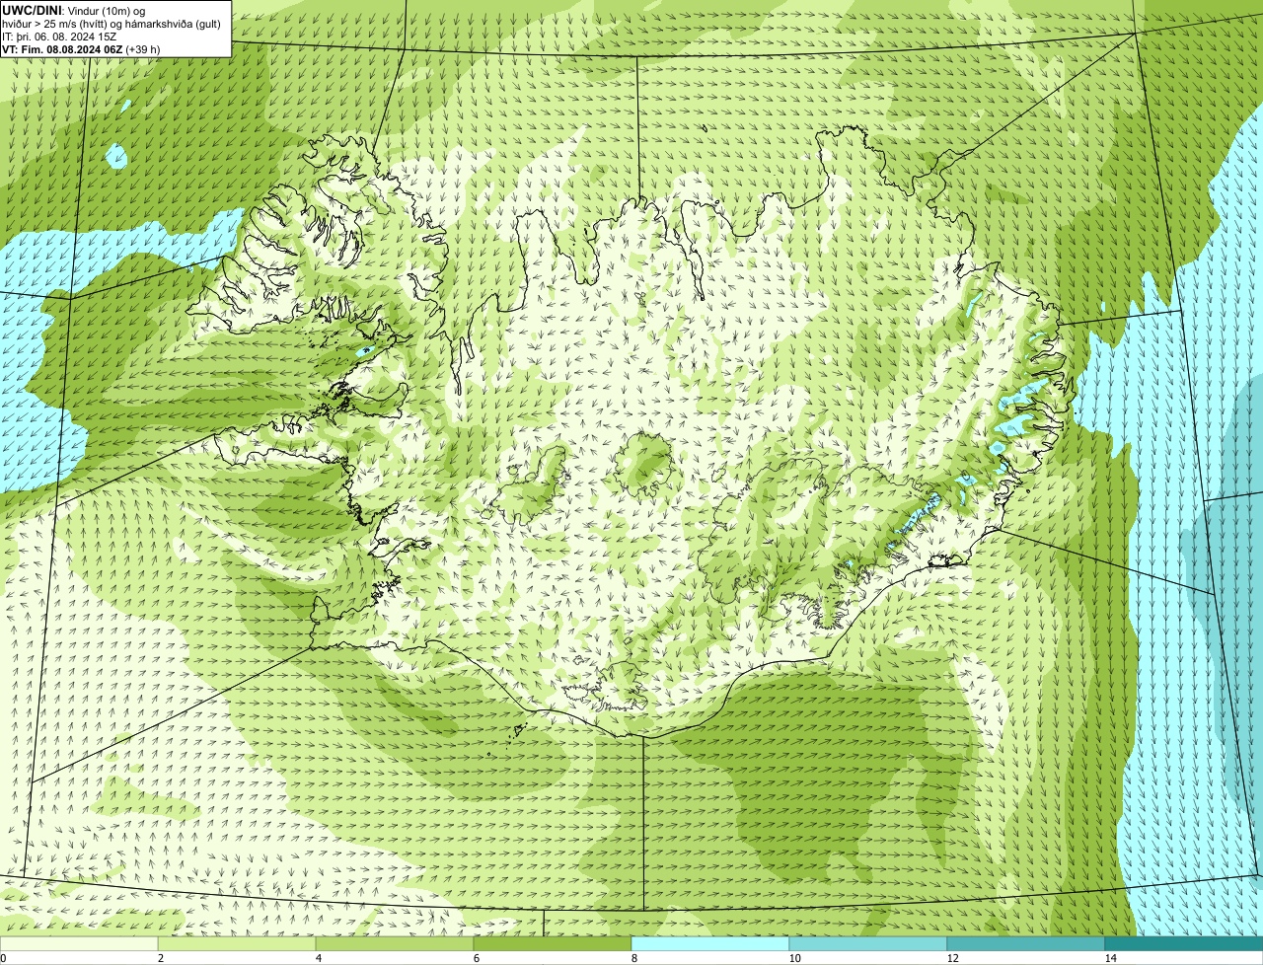Screen dimensions: 1263x965
Task: Click the 'UWC/DINI: Vindur (10m) og' title text
Action: pyautogui.click(x=73, y=10)
